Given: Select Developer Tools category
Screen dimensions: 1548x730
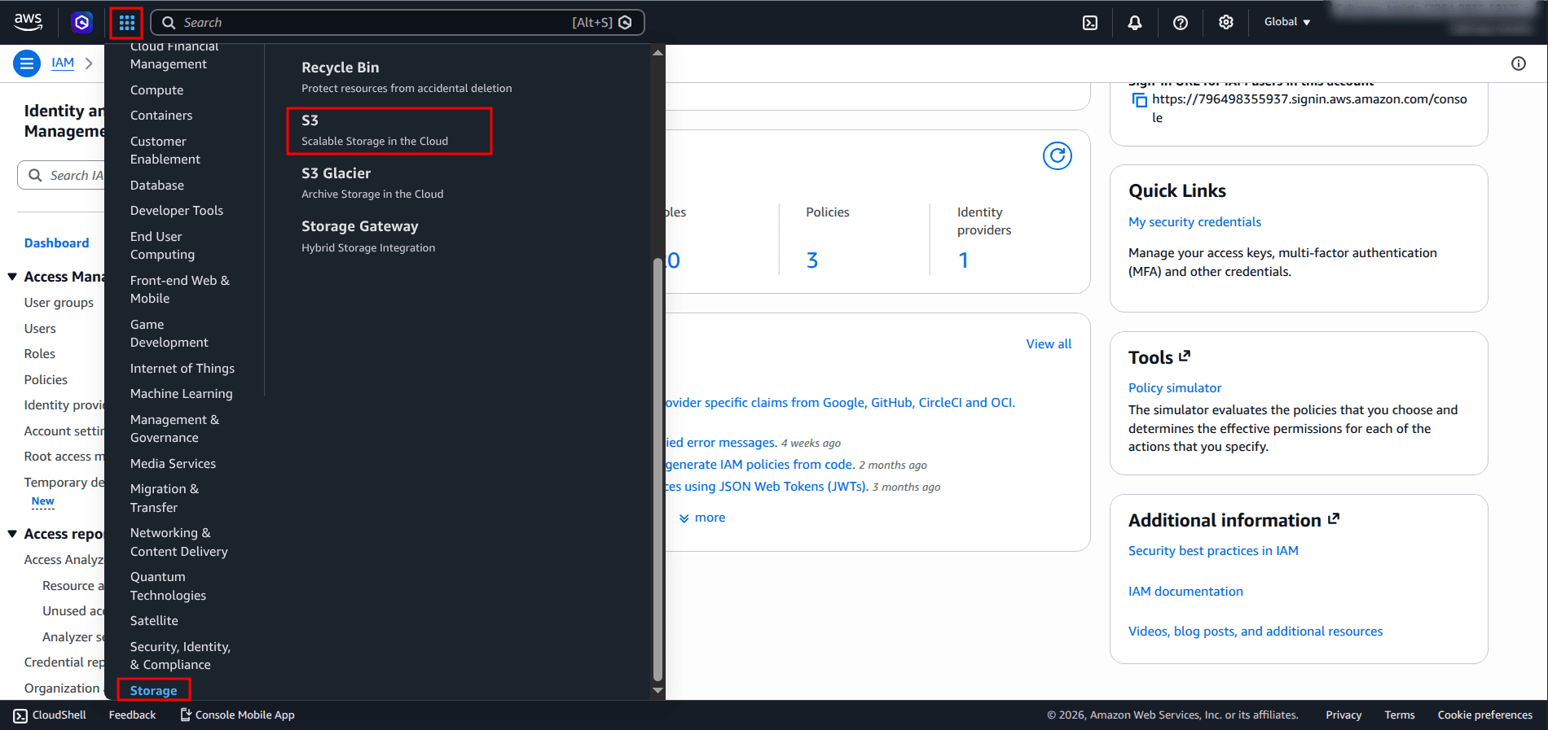Looking at the screenshot, I should [177, 211].
